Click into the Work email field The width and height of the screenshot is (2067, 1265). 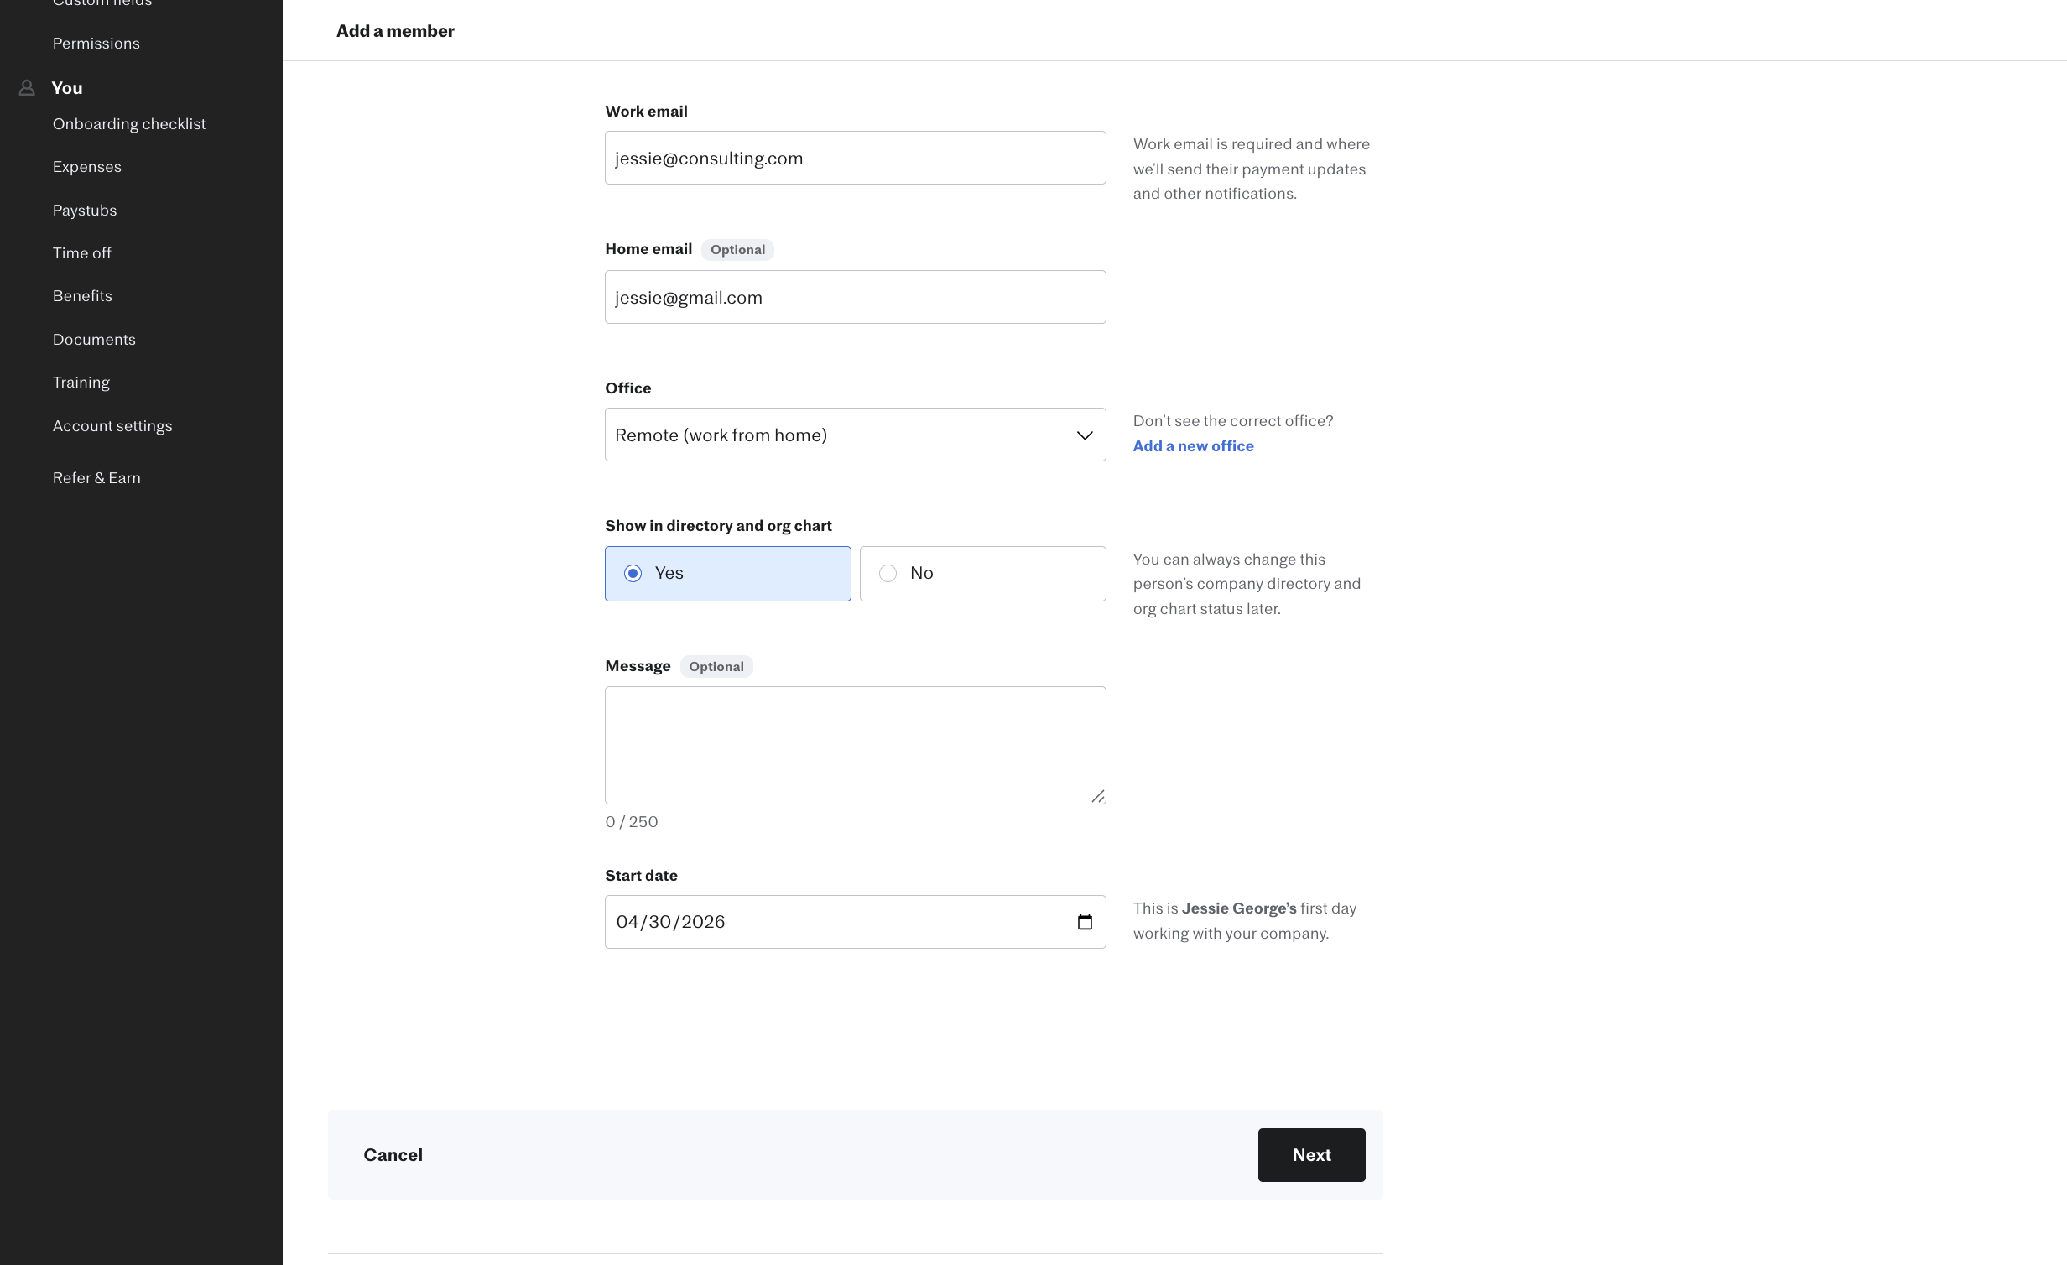pyautogui.click(x=854, y=159)
